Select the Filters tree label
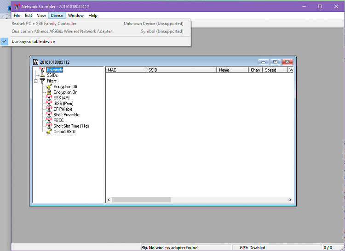This screenshot has width=345, height=251. (x=52, y=81)
